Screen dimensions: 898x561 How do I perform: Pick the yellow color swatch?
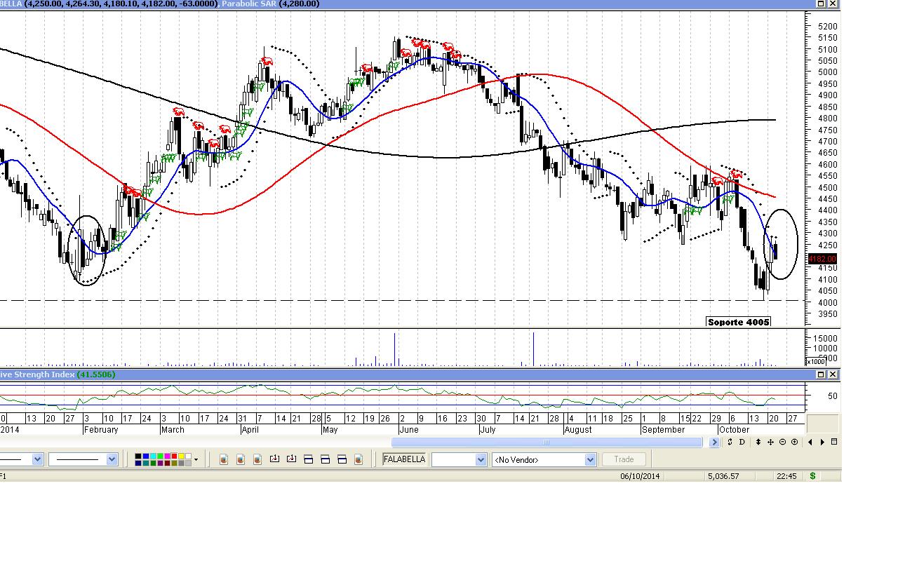click(181, 457)
